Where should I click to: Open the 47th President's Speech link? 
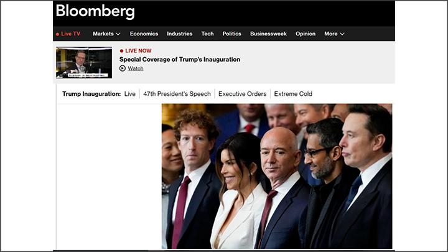click(177, 94)
